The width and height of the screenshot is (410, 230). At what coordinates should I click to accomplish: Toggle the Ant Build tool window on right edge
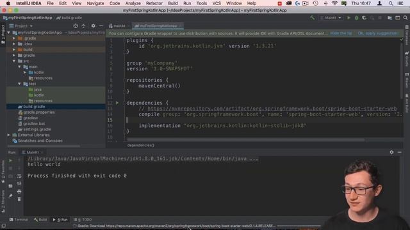407,103
